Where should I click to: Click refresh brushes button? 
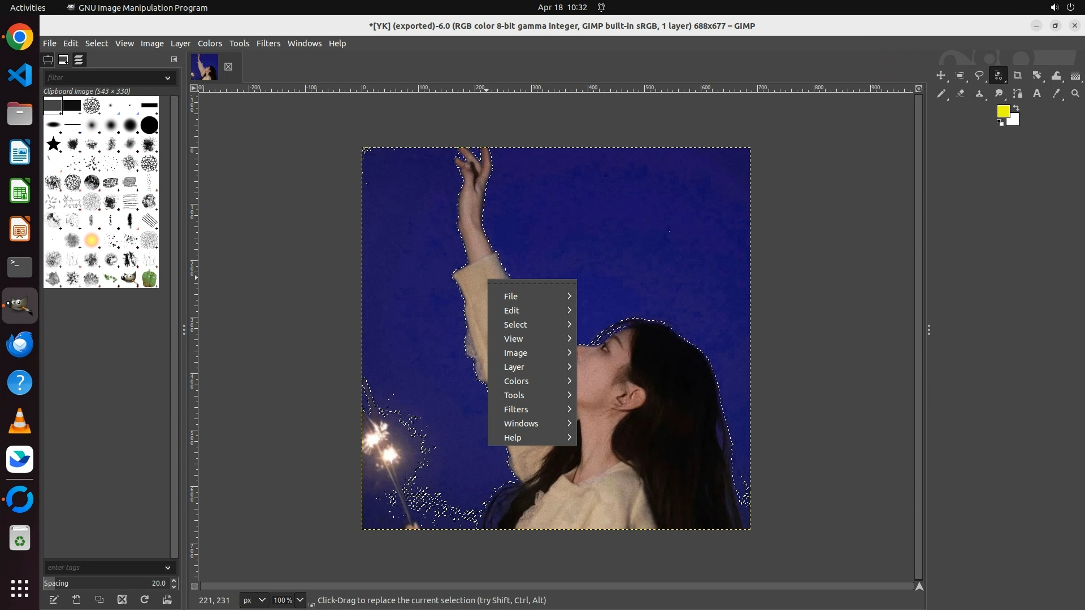pos(145,599)
